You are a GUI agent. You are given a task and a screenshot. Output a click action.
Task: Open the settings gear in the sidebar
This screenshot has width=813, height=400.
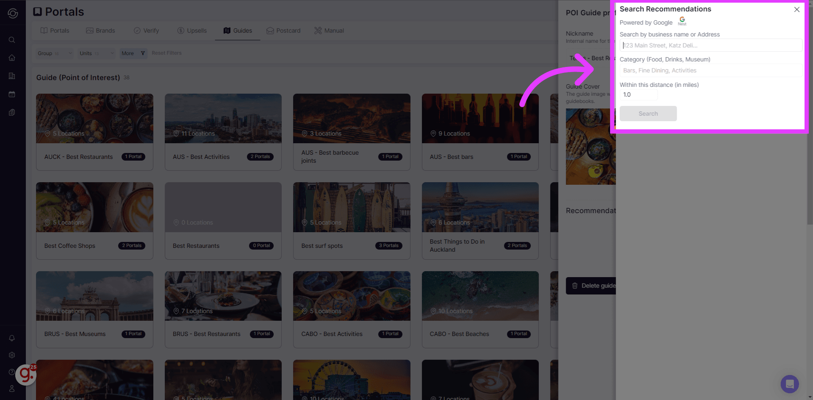[12, 355]
